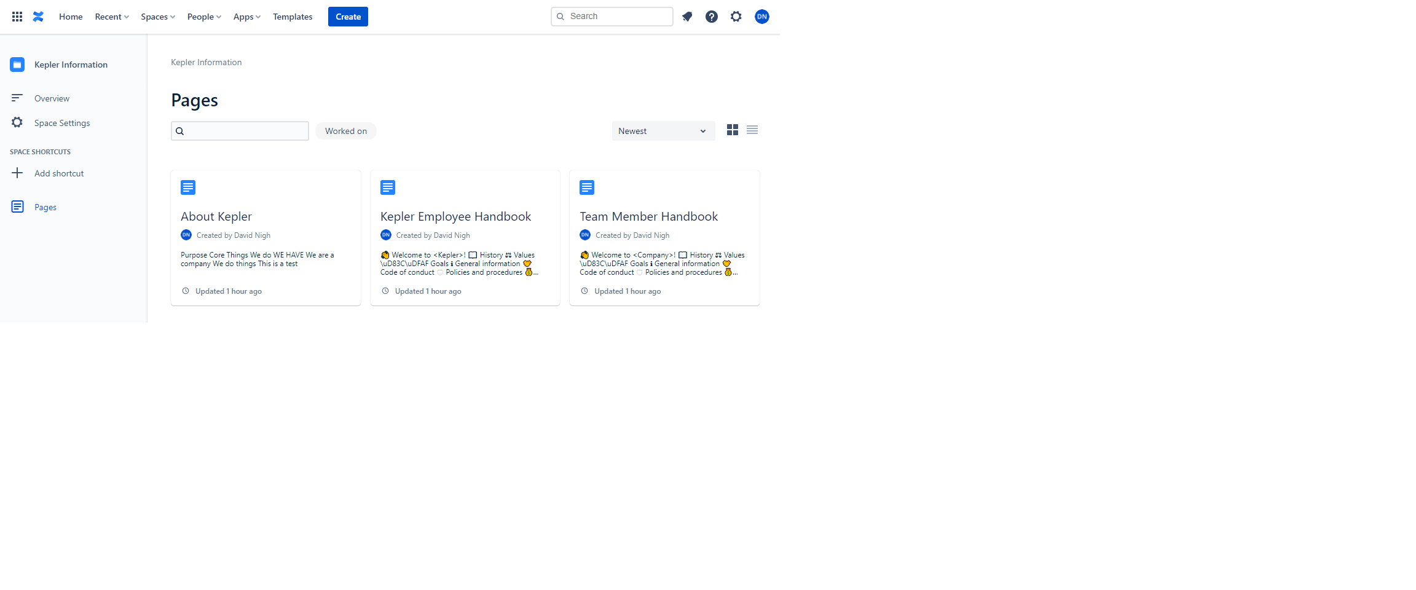The width and height of the screenshot is (1416, 590).
Task: Expand the Recent dropdown menu
Action: point(112,17)
